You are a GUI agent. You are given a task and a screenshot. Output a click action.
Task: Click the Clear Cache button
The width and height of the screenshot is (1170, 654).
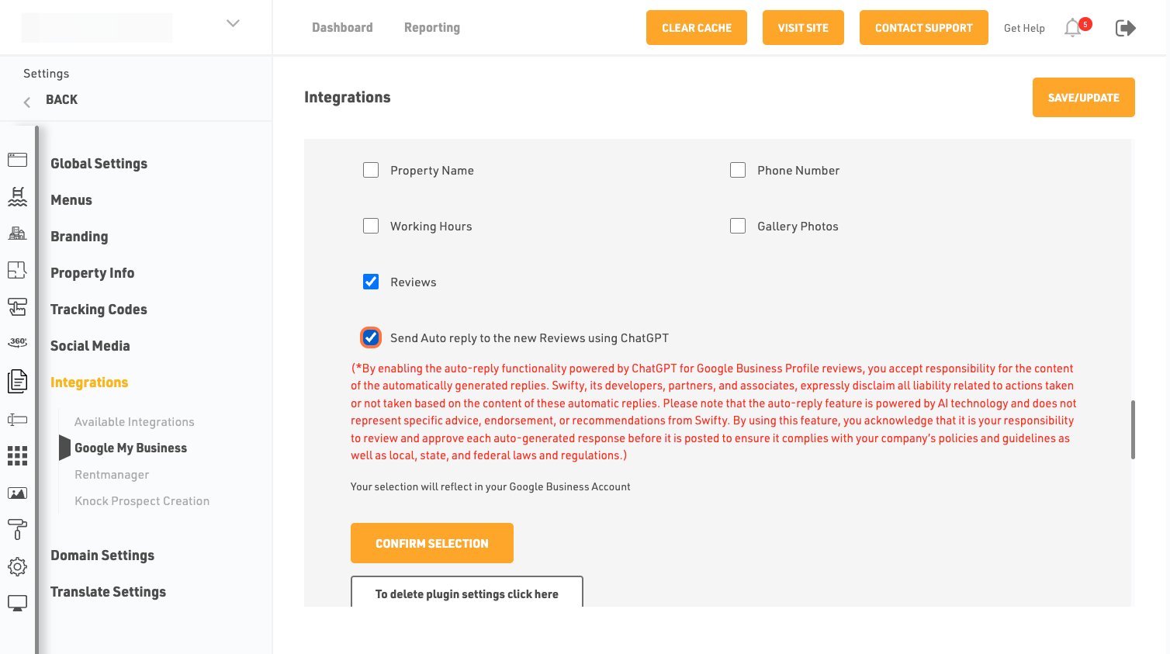[x=697, y=28]
